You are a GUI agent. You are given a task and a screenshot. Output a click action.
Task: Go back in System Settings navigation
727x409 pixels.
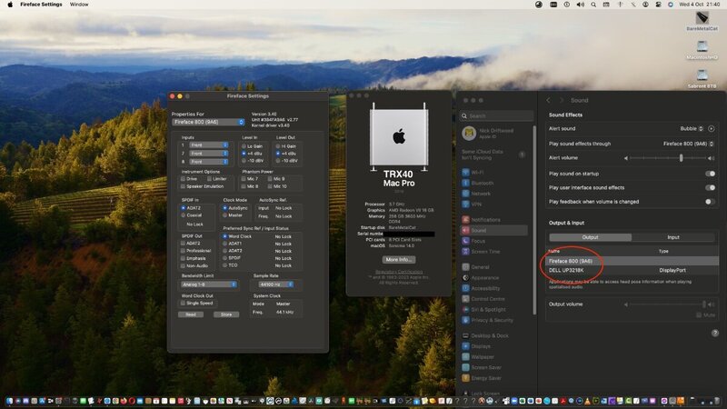[x=548, y=100]
